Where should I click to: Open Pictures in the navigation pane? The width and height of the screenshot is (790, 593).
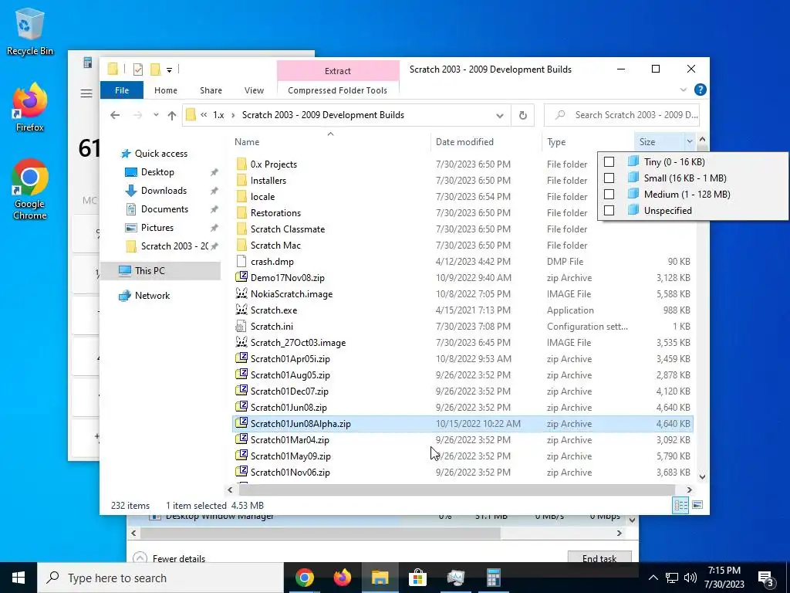(157, 228)
